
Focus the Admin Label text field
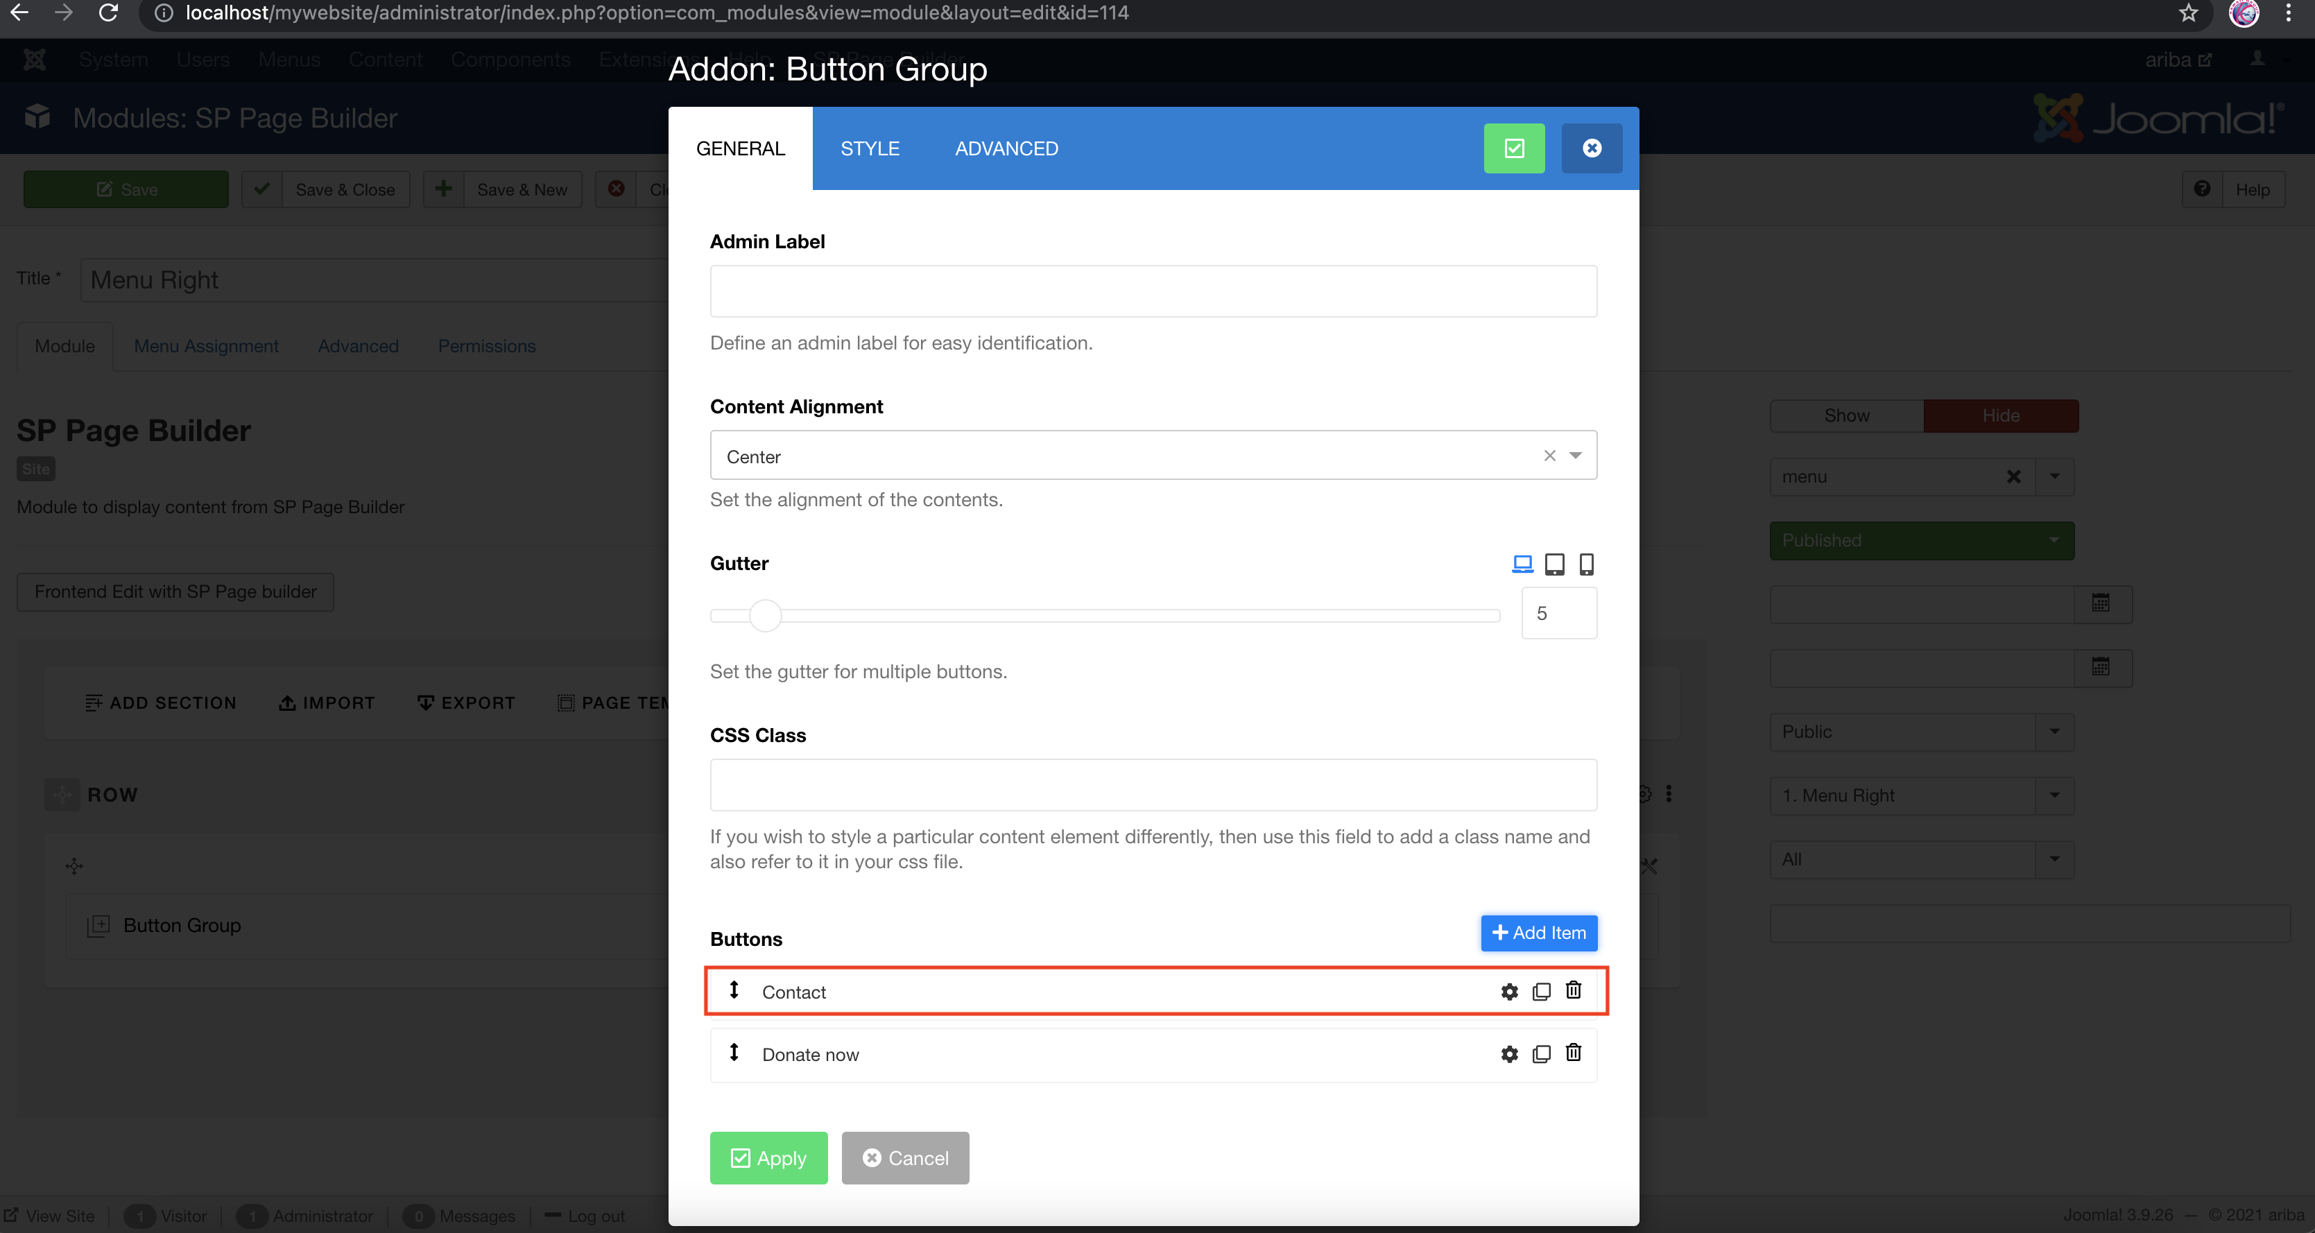1152,291
